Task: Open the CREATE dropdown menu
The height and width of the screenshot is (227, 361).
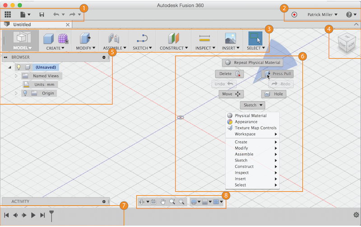Action: click(x=55, y=48)
